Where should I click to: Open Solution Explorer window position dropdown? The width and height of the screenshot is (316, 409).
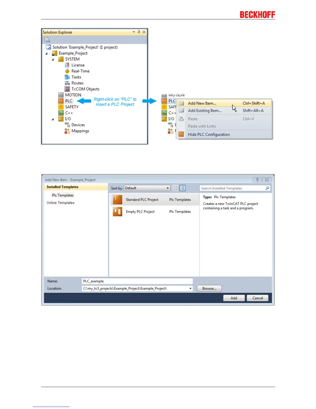134,32
